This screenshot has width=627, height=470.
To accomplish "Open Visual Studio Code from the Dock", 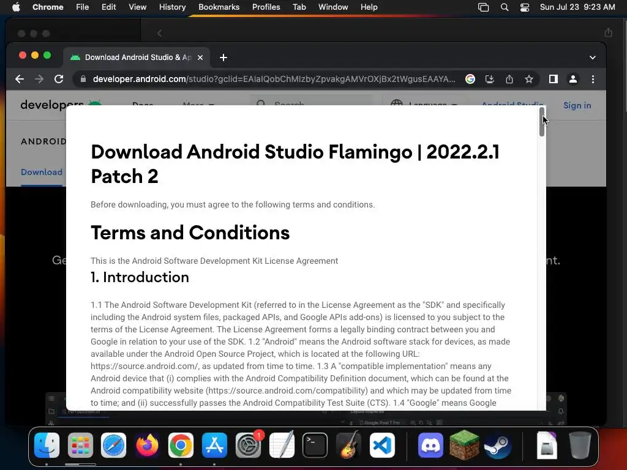I will click(x=382, y=446).
